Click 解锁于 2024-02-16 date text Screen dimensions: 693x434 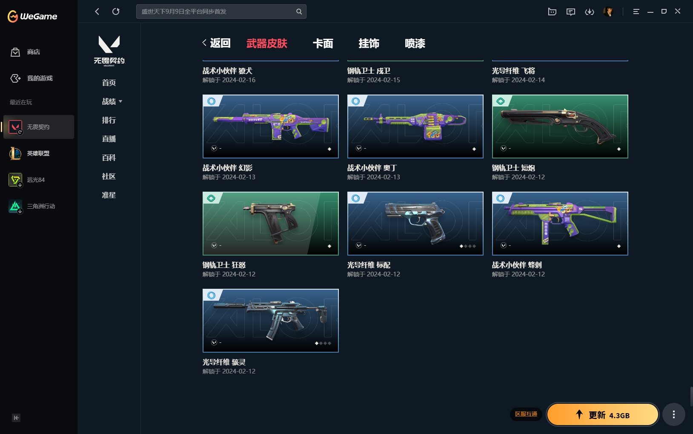point(229,80)
